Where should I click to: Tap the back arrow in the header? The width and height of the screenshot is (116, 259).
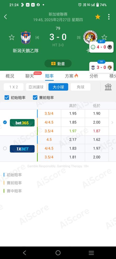pyautogui.click(x=5, y=17)
